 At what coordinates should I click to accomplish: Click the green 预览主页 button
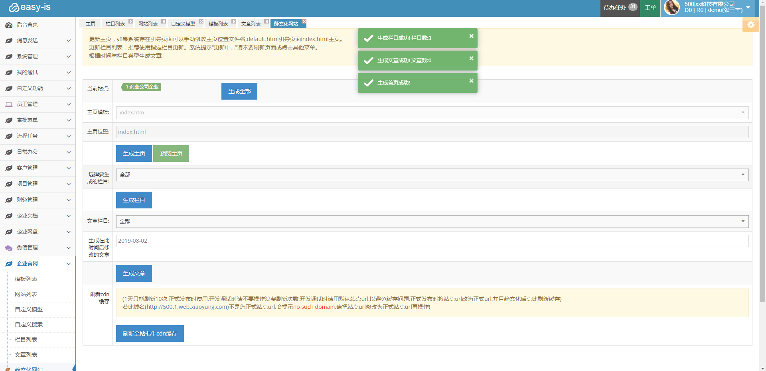pyautogui.click(x=171, y=153)
